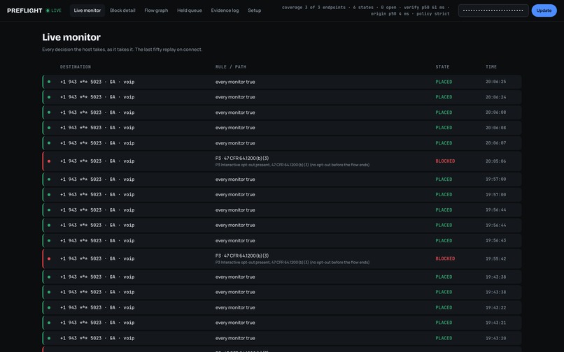This screenshot has height=352, width=564.
Task: Click the timestamp 19:43:22
Action: point(495,307)
